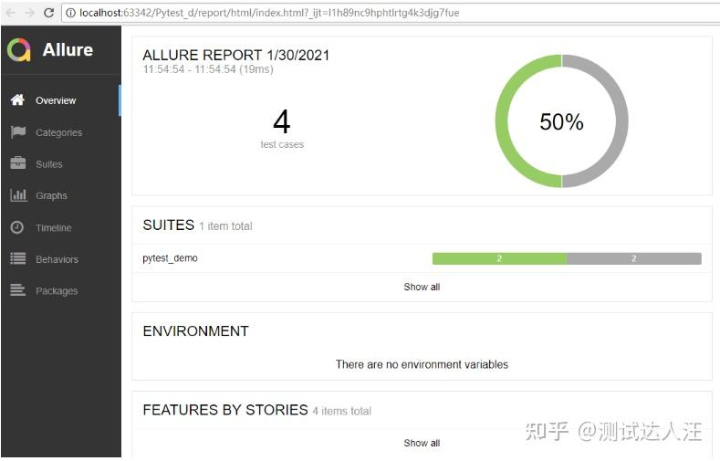The height and width of the screenshot is (461, 720).
Task: Reload the page with the refresh icon
Action: tap(48, 13)
